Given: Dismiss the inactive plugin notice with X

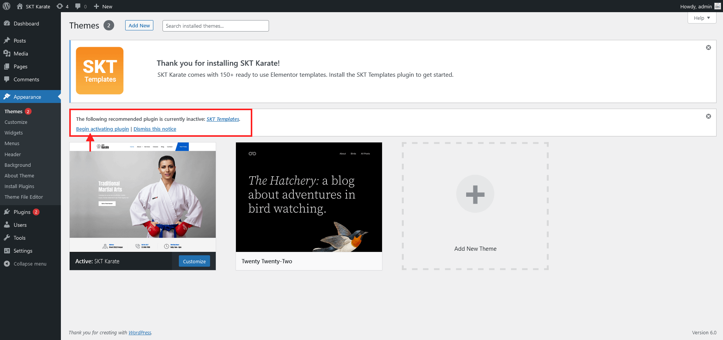Looking at the screenshot, I should (x=709, y=116).
